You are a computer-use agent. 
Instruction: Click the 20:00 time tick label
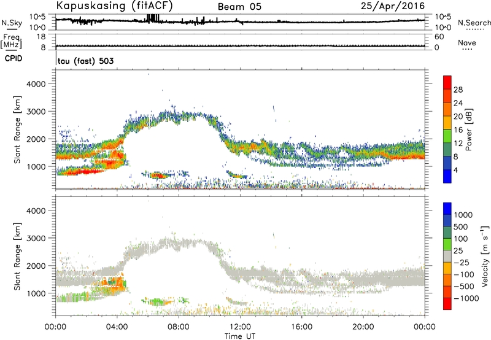(363, 327)
